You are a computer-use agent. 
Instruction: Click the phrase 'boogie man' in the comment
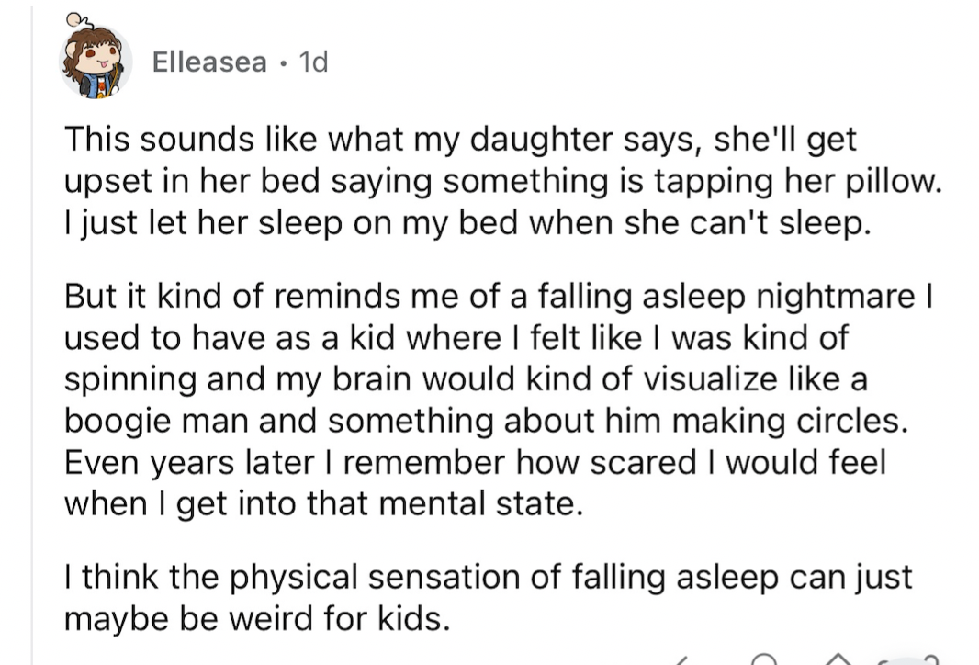[x=157, y=421]
